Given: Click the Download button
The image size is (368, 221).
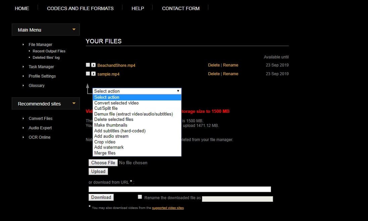Looking at the screenshot, I should 101,197.
